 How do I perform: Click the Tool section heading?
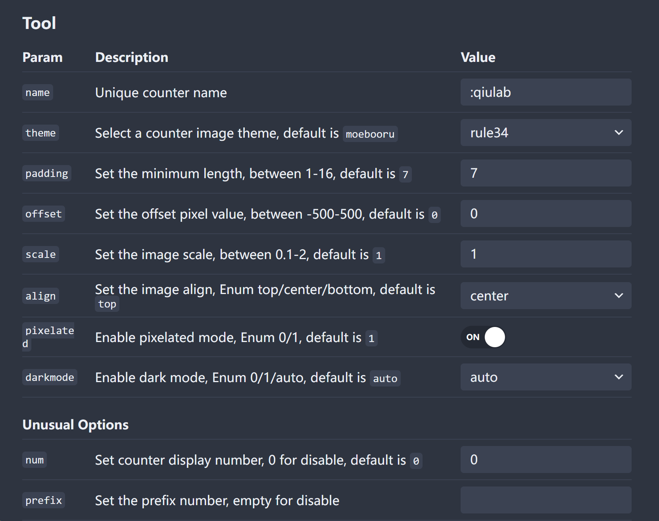(39, 23)
